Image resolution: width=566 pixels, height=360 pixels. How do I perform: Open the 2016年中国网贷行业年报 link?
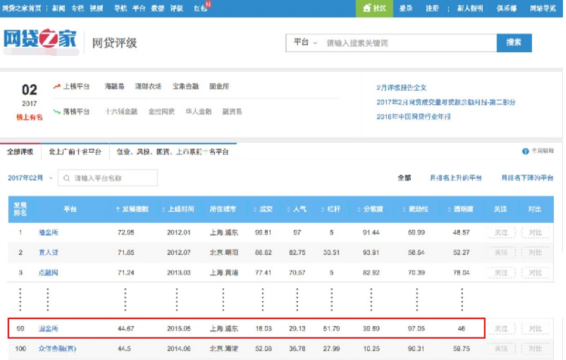click(x=413, y=117)
